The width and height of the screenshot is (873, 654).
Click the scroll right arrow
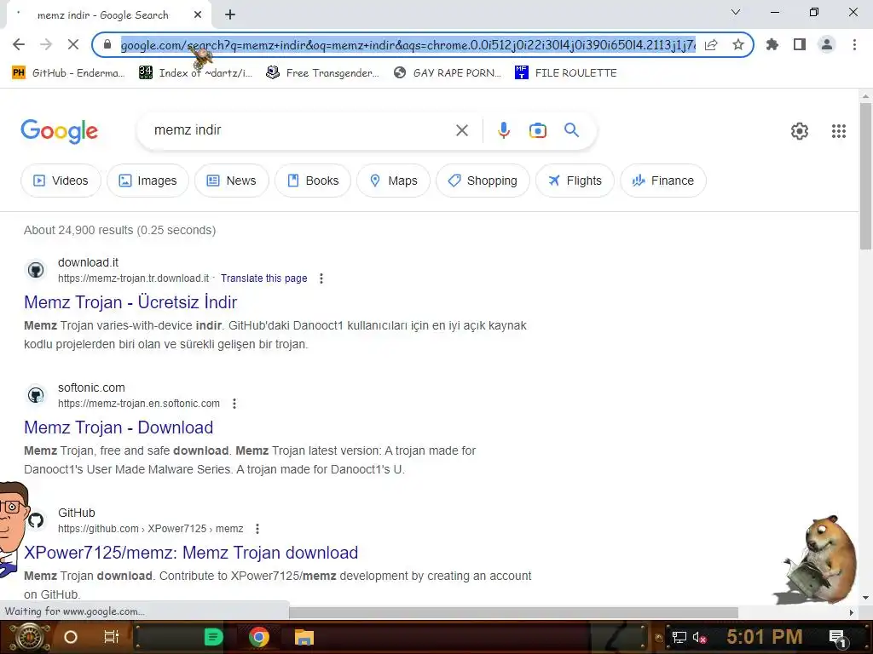pyautogui.click(x=852, y=612)
